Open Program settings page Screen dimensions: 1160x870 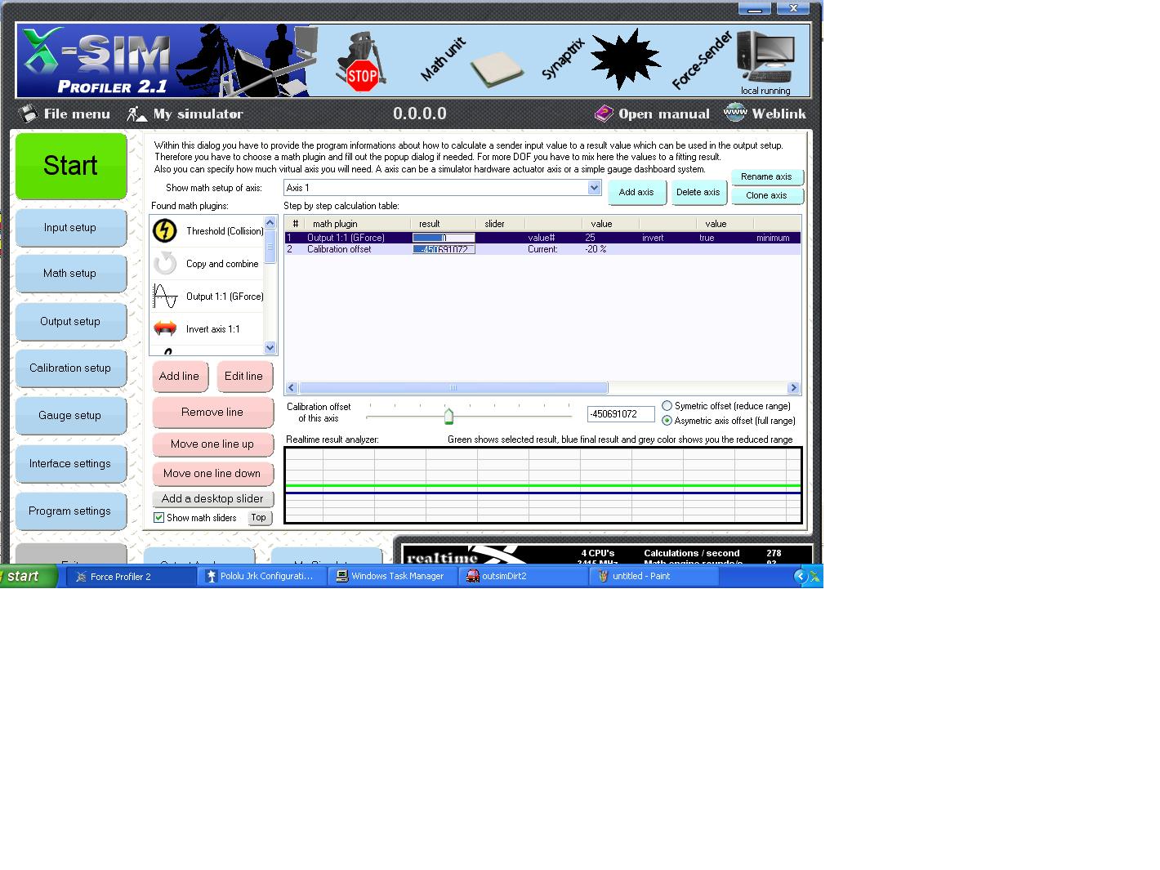(70, 511)
